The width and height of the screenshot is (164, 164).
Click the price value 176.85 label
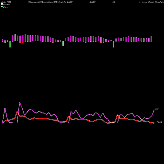pos(158,122)
